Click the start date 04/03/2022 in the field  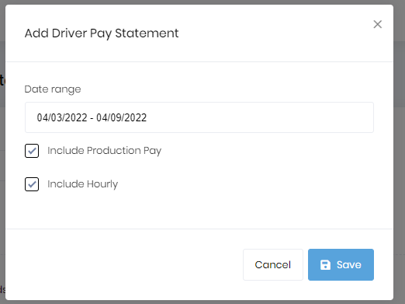pyautogui.click(x=62, y=117)
